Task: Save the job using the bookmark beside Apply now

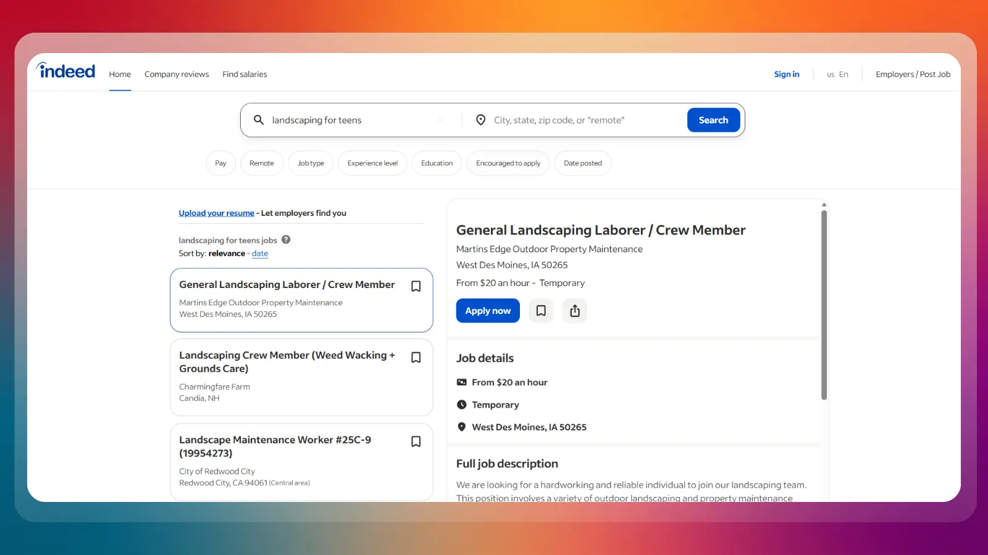Action: (541, 311)
